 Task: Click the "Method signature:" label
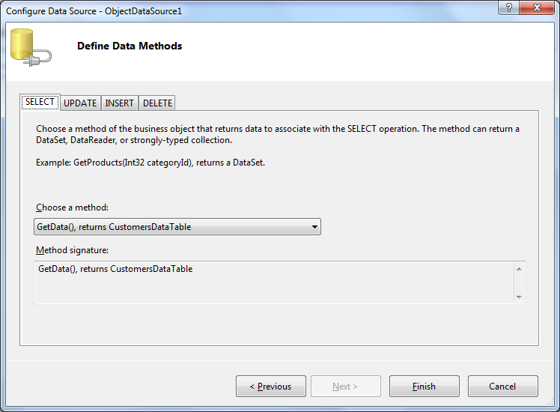pos(73,249)
